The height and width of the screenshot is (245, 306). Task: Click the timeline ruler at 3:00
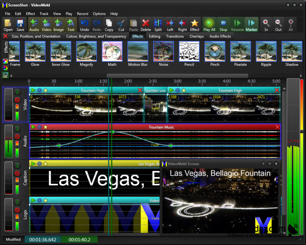pyautogui.click(x=177, y=81)
